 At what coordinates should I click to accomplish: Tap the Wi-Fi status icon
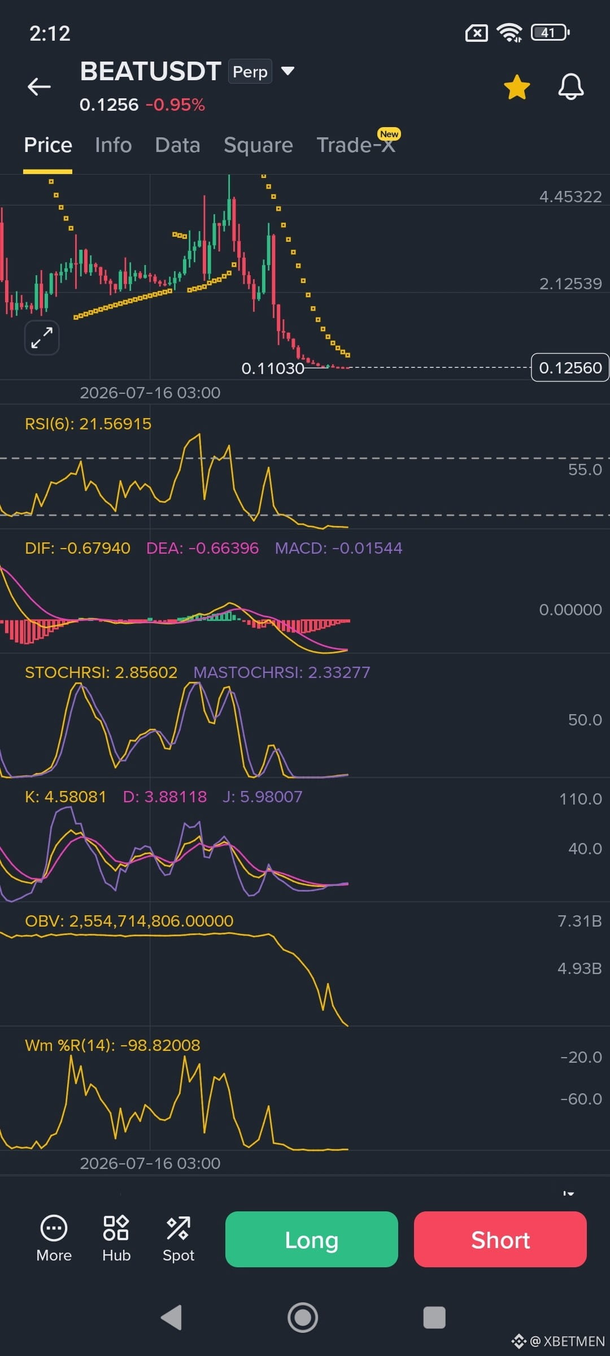coord(509,33)
